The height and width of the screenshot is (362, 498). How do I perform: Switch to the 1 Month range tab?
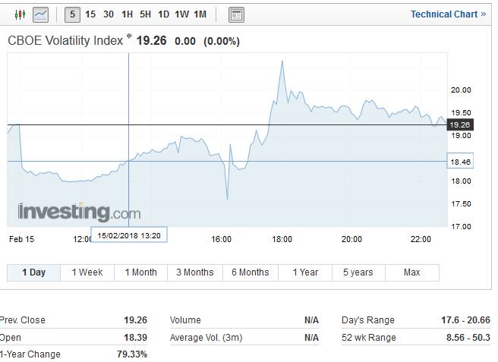pos(140,272)
